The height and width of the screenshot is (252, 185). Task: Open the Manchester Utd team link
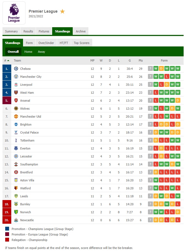tap(30, 117)
